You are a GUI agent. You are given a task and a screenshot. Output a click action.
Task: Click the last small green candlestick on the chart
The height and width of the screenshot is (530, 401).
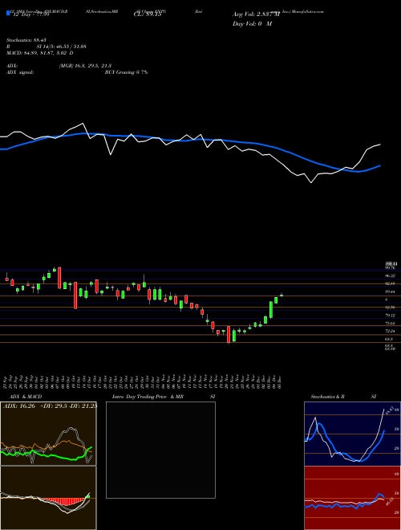tap(282, 296)
